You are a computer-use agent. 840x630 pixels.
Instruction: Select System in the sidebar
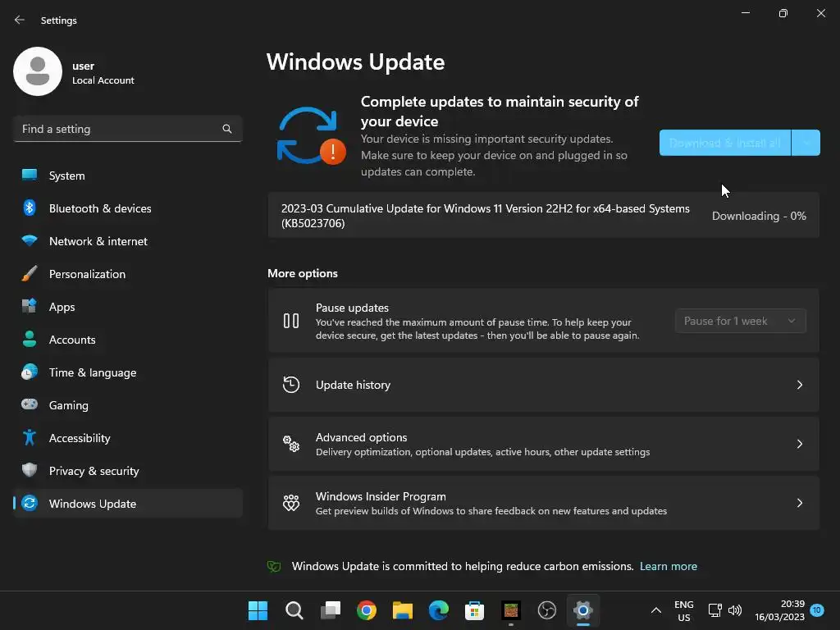127,176
